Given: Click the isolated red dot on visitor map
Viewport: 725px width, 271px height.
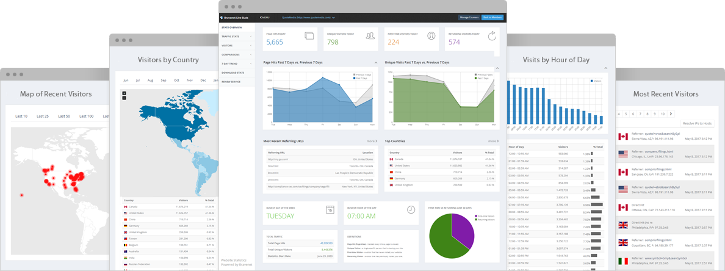Looking at the screenshot, I should (x=21, y=195).
